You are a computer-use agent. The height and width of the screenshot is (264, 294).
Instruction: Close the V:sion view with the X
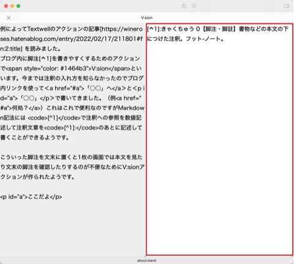click(9, 18)
